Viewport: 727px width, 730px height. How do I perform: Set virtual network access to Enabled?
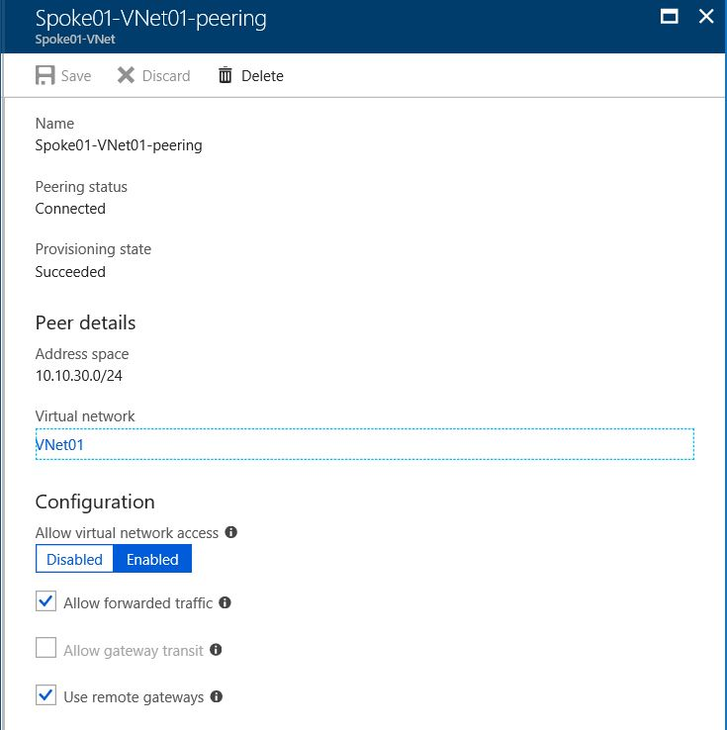point(152,559)
